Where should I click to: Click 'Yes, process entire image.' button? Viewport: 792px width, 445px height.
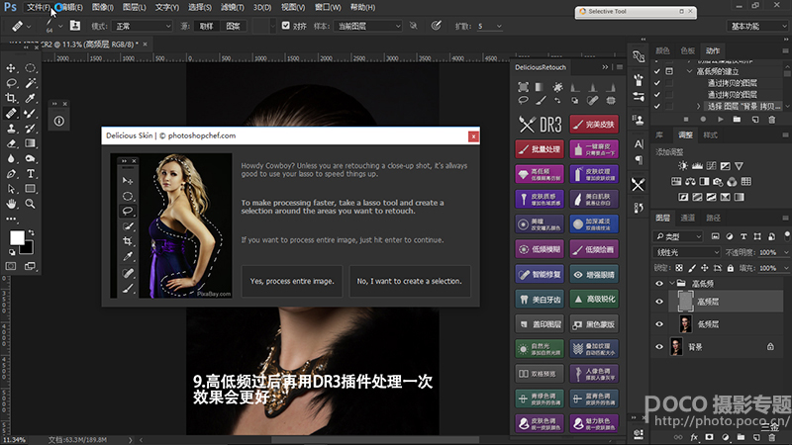291,281
